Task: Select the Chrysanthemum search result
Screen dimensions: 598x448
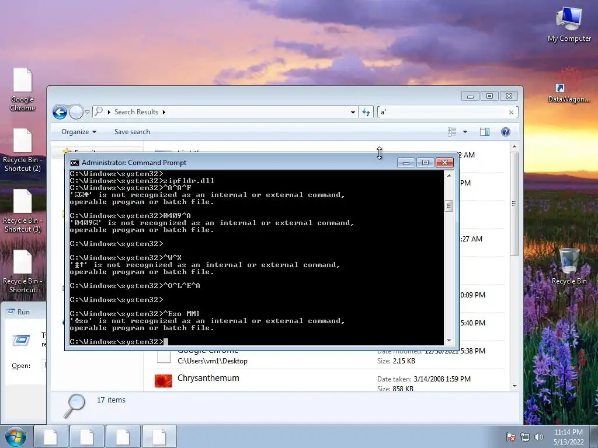Action: point(329,380)
